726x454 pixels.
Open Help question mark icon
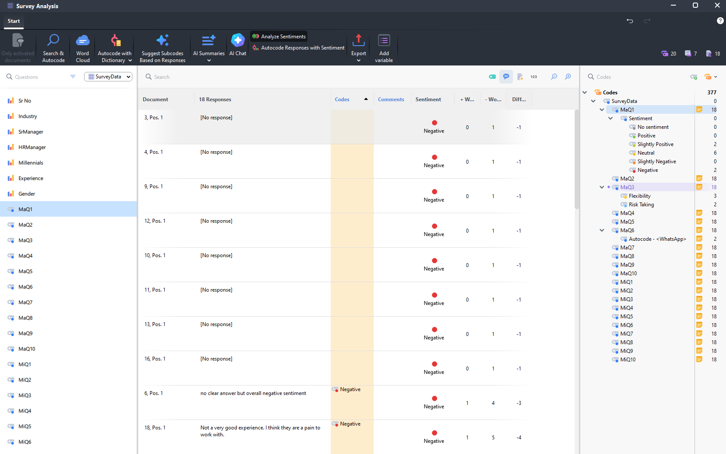(720, 21)
